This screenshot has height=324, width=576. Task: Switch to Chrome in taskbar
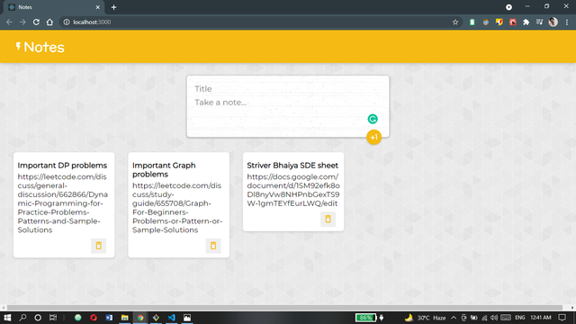[140, 318]
